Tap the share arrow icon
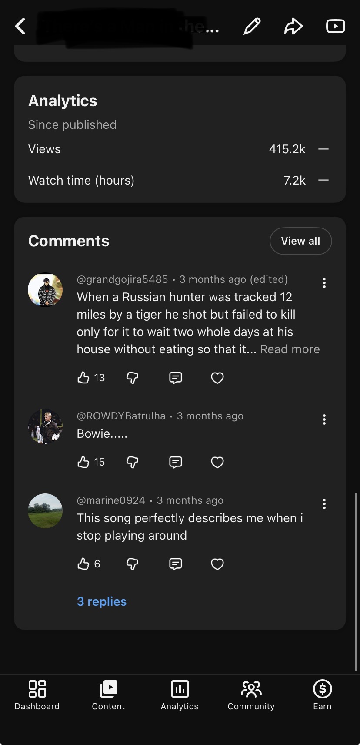 293,26
